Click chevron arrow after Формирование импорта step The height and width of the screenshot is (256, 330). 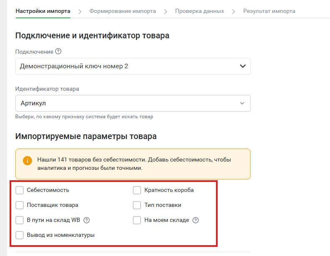[x=166, y=12]
